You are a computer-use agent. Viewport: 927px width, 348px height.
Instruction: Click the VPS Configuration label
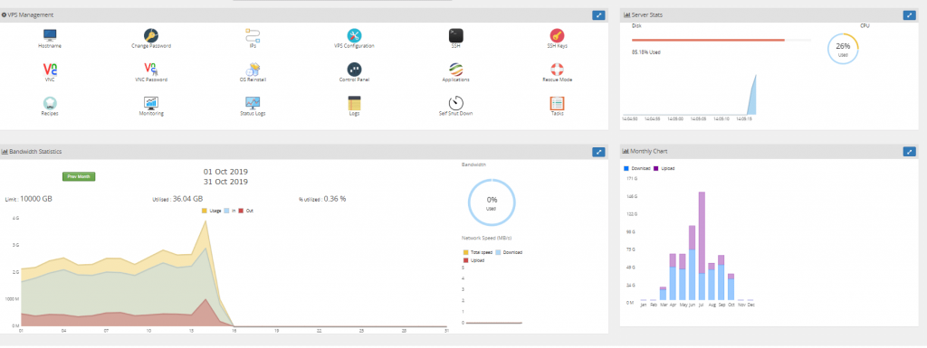point(354,46)
